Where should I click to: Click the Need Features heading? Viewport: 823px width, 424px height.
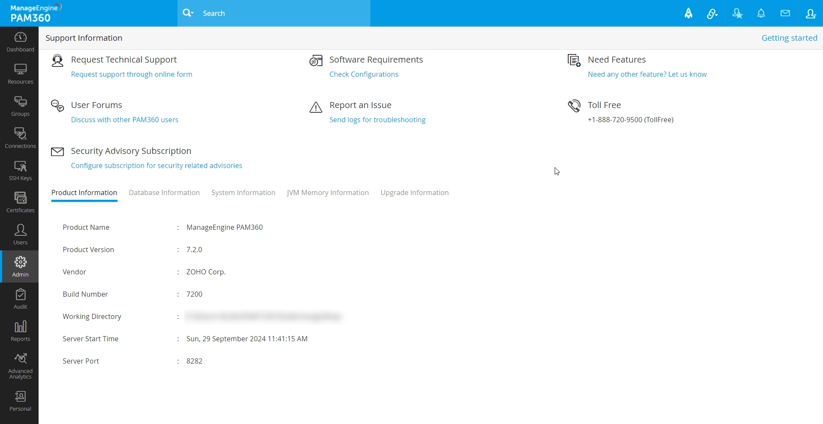click(x=617, y=60)
